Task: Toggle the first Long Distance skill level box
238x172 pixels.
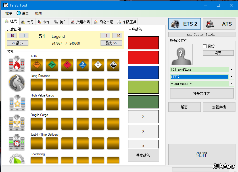Action: pyautogui.click(x=37, y=85)
